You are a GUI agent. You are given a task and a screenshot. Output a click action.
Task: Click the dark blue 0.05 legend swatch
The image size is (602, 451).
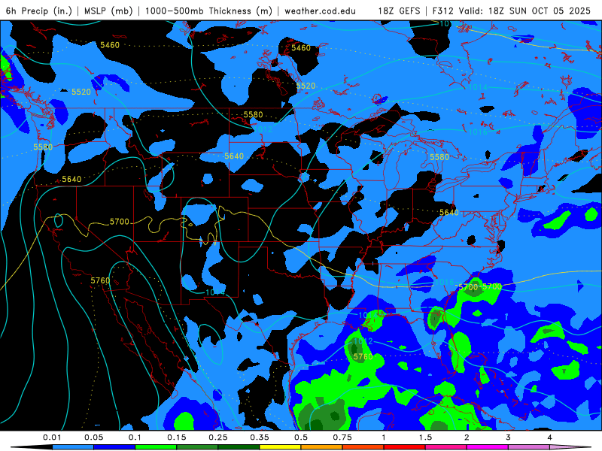pos(114,447)
